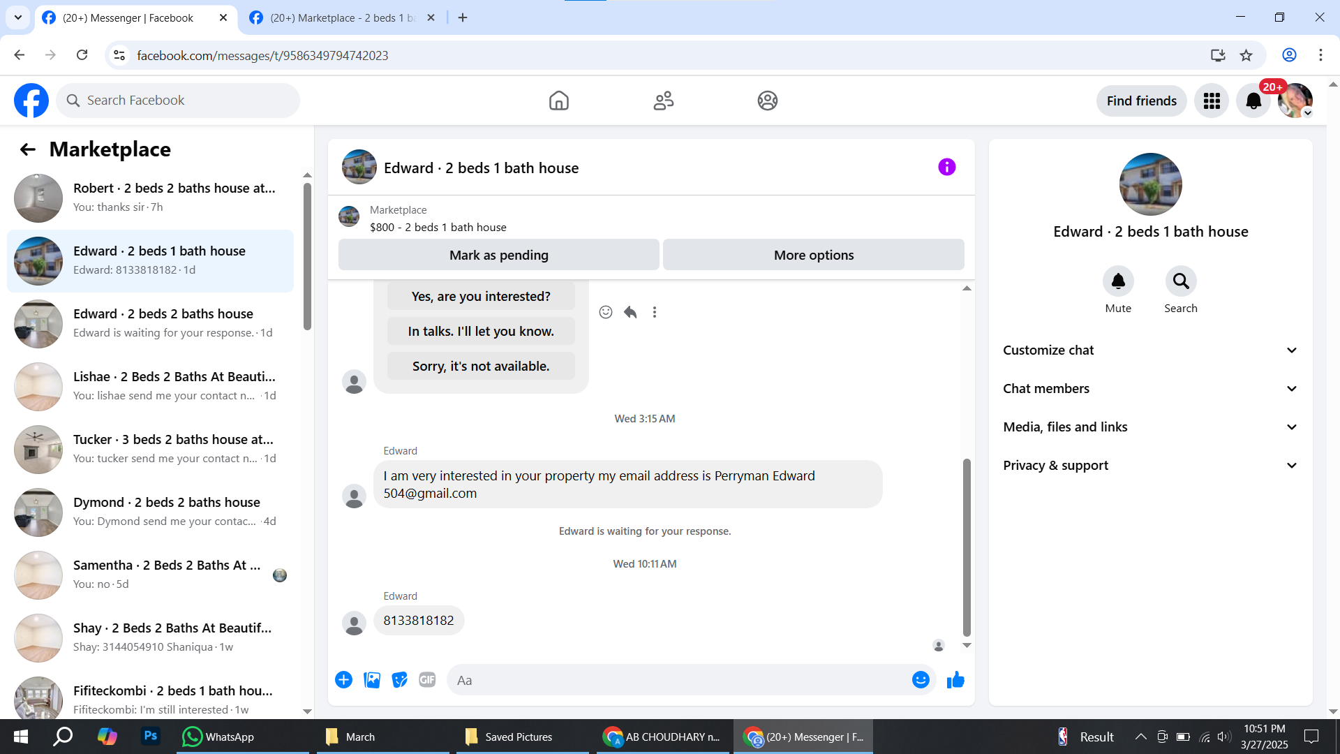Screen dimensions: 1340x754
Task: Open the tab search dropdown arrow
Action: point(18,17)
